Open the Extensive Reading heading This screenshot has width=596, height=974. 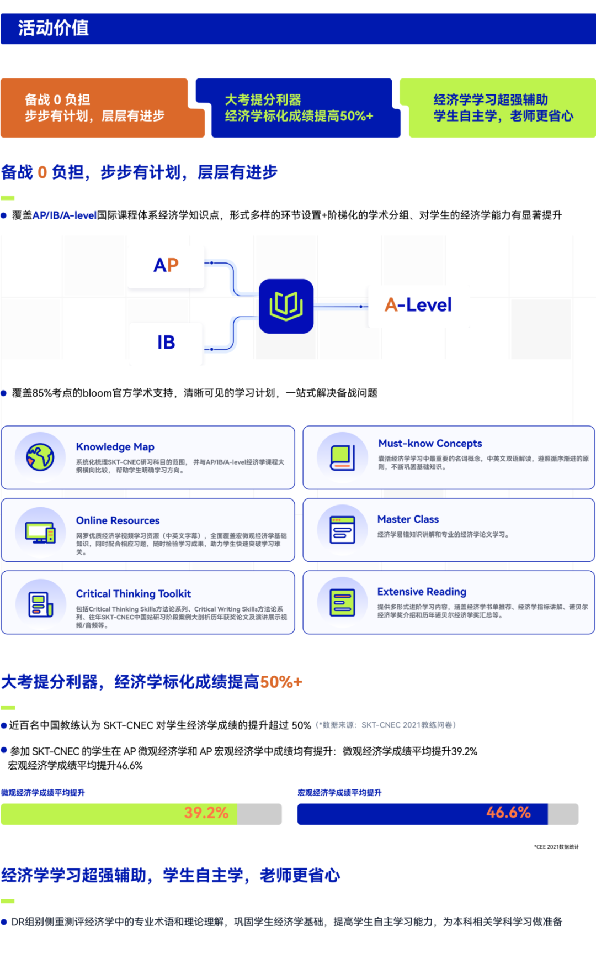[x=422, y=592]
